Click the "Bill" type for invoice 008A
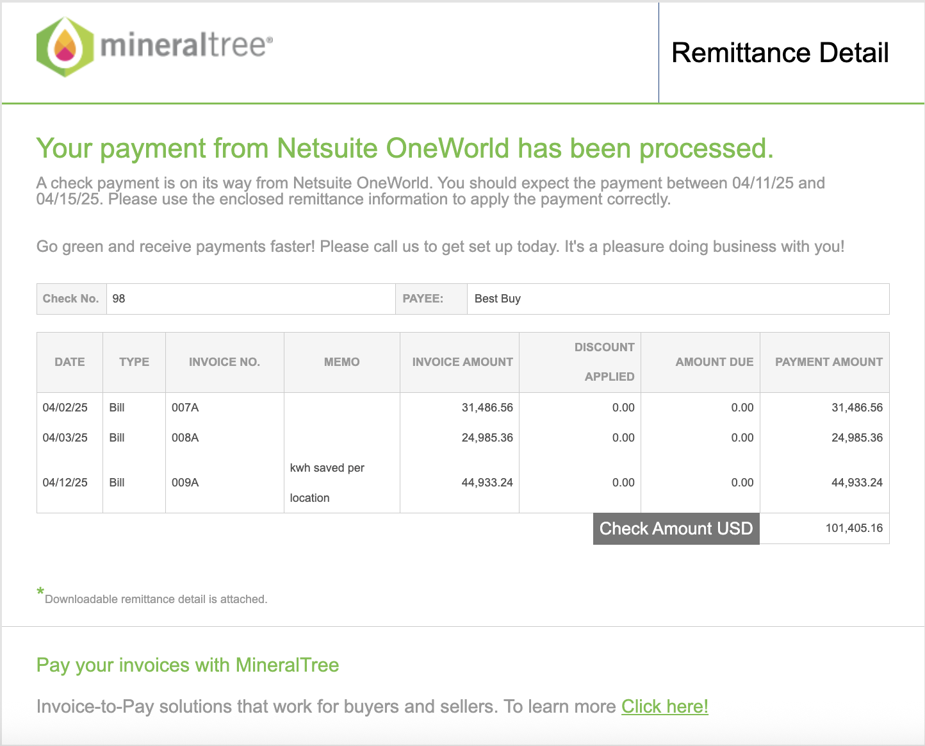925x746 pixels. pos(117,438)
